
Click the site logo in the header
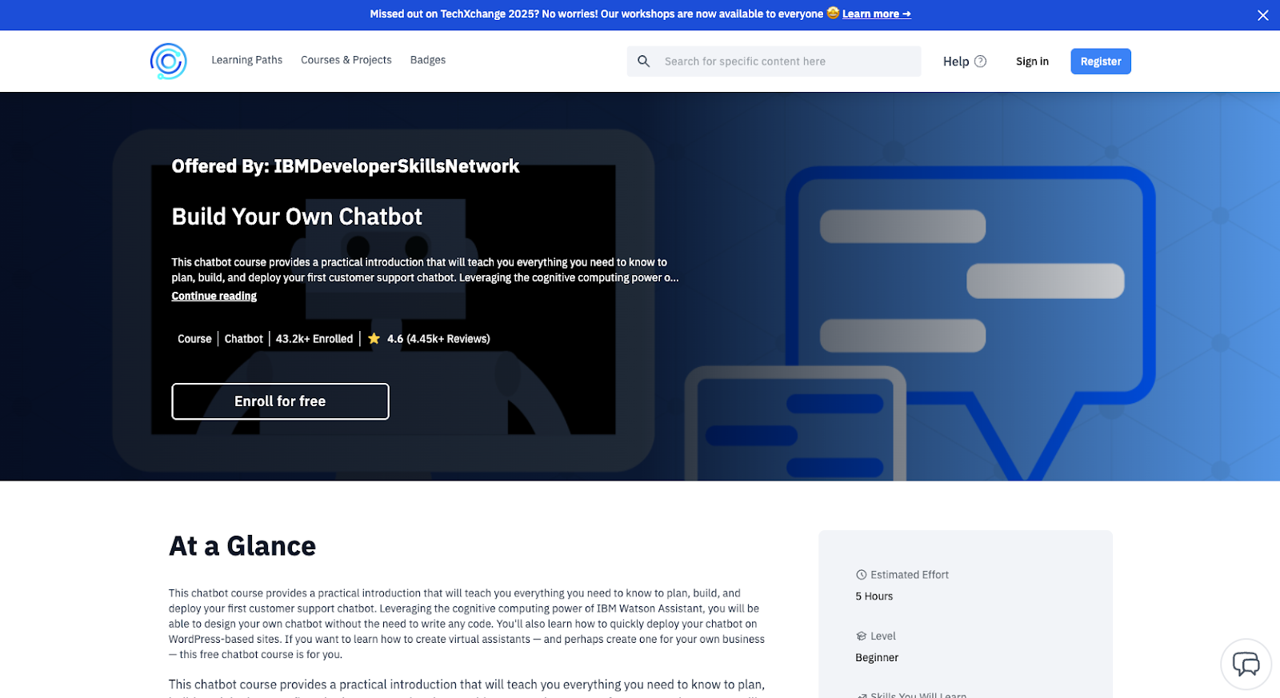point(169,62)
